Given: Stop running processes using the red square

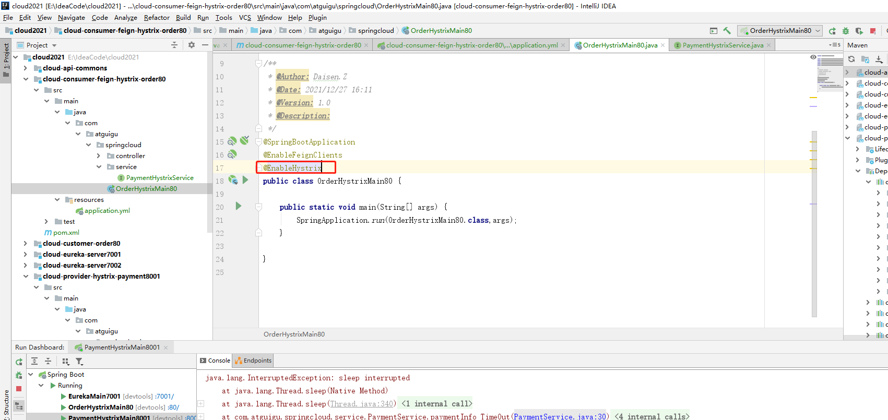Looking at the screenshot, I should (873, 31).
